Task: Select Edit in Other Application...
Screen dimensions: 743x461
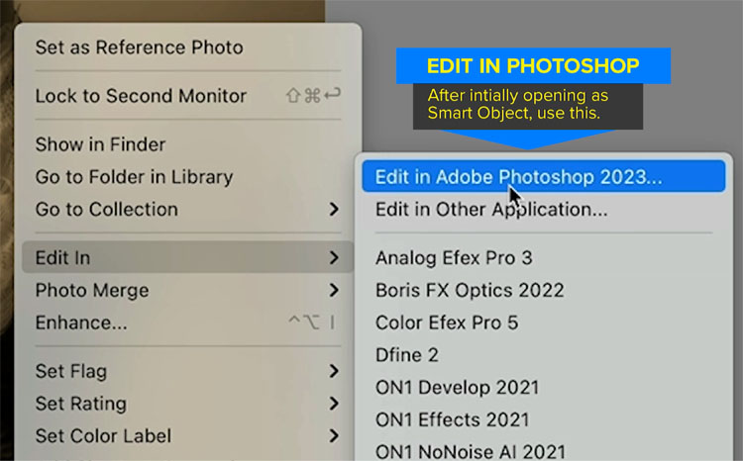Action: pos(544,209)
